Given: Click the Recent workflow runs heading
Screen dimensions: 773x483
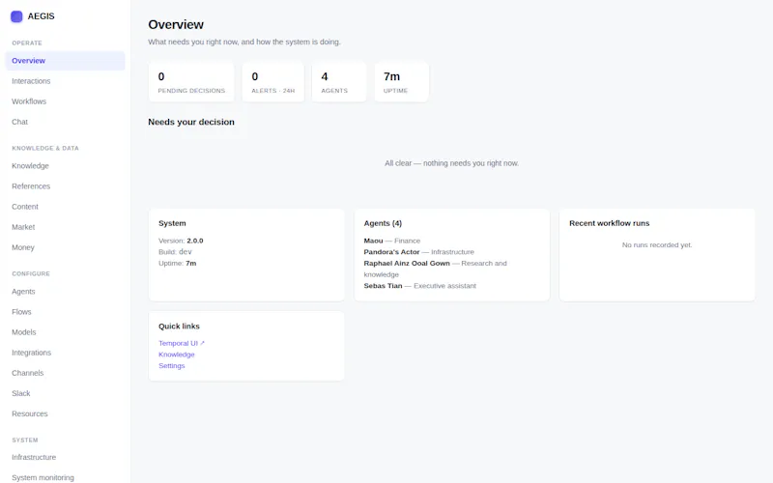Looking at the screenshot, I should [610, 223].
